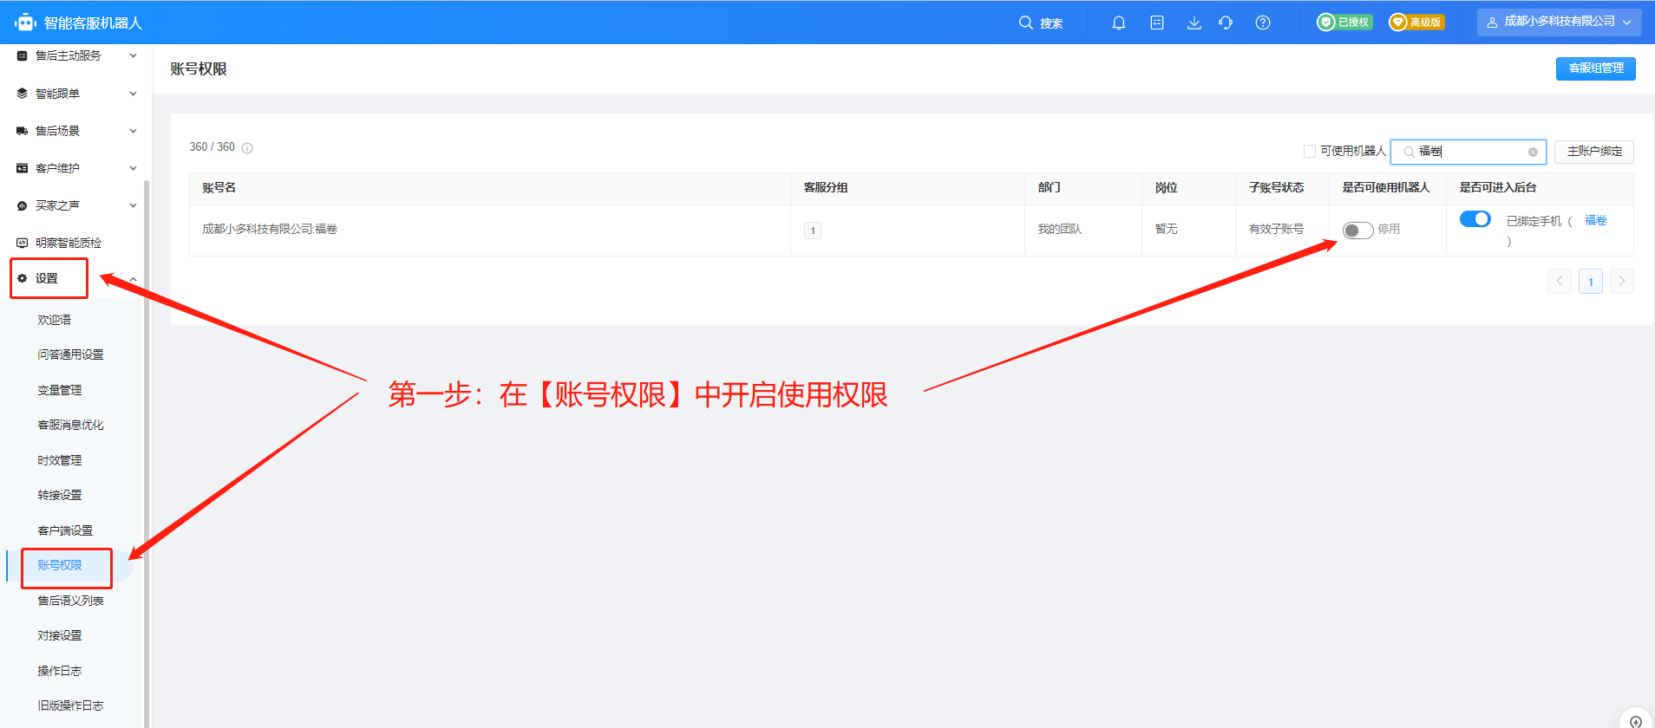Click the 已授权 badge
The height and width of the screenshot is (728, 1655).
(1344, 23)
